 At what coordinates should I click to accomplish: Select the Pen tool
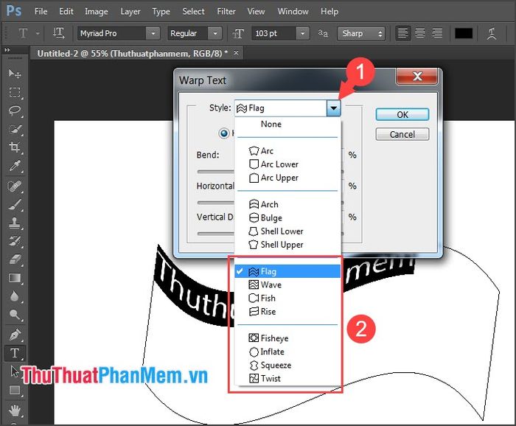click(x=15, y=334)
